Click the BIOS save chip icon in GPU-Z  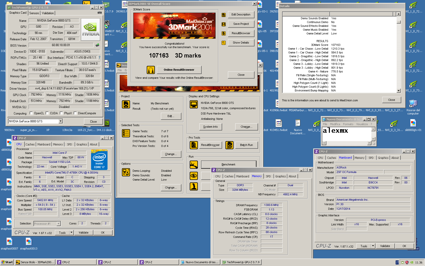97,45
